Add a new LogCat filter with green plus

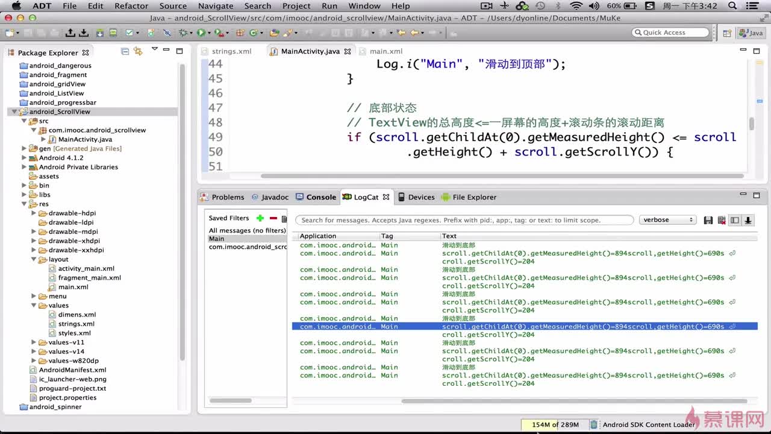tap(260, 218)
